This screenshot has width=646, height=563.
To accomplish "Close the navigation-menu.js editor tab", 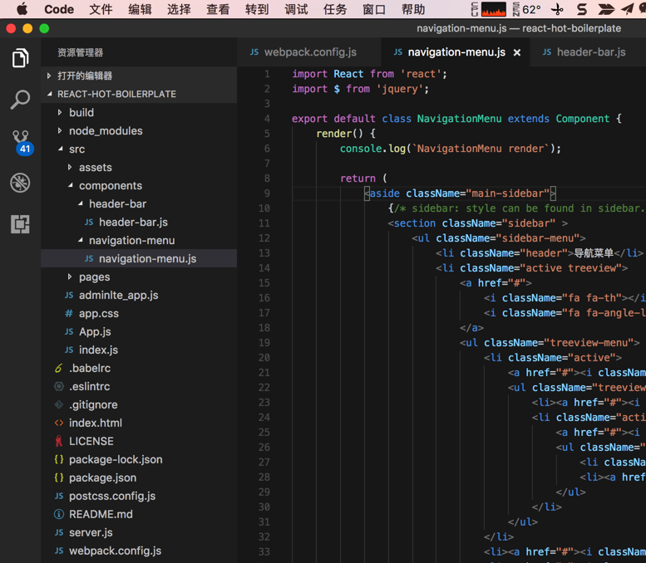I will point(517,52).
